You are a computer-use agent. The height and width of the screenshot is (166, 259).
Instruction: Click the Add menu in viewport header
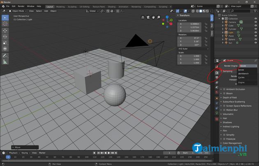click(x=45, y=11)
